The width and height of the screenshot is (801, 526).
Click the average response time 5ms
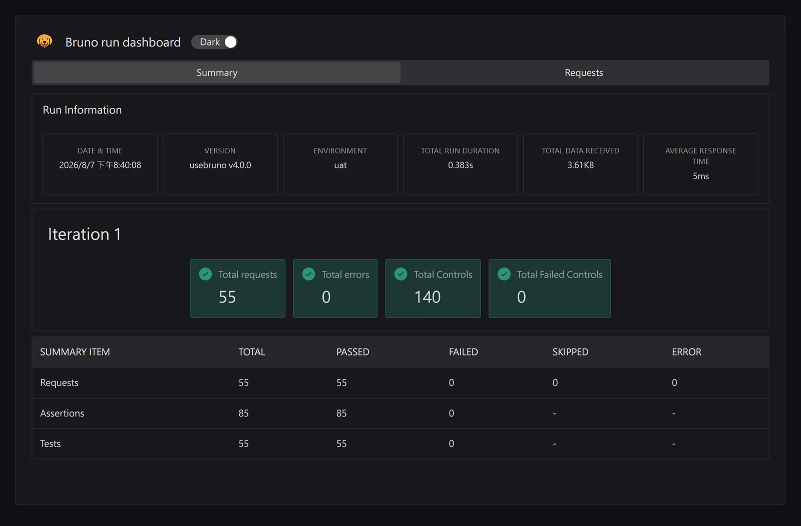[701, 176]
